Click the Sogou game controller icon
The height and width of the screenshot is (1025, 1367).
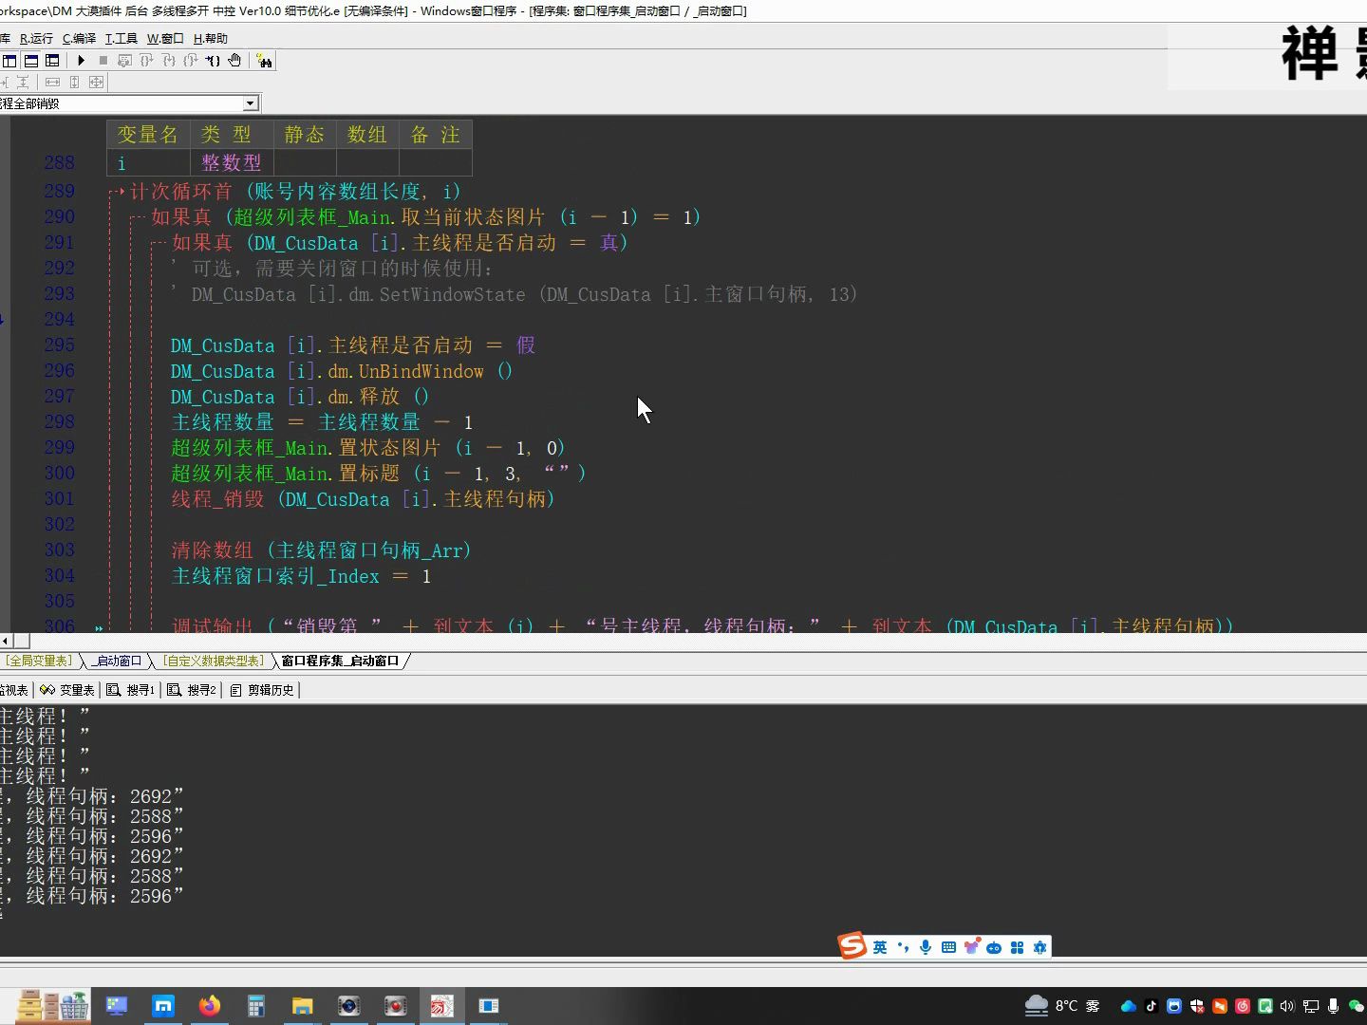pyautogui.click(x=994, y=947)
